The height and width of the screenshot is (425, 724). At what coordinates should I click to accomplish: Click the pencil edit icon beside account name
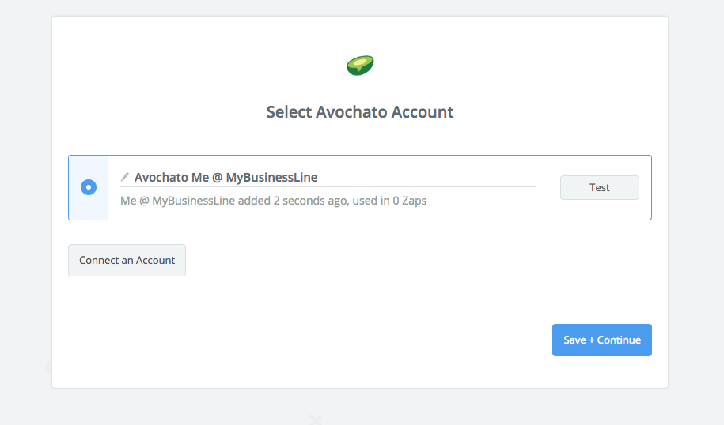125,177
